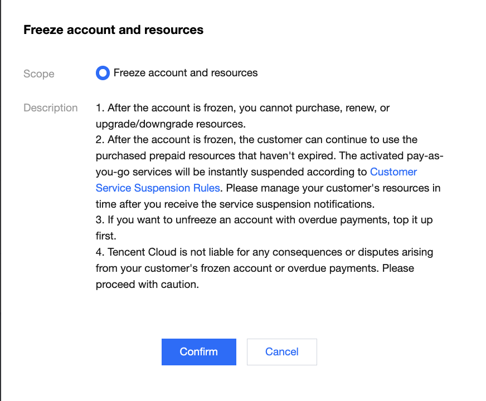Click the bold dialog title heading
The height and width of the screenshot is (401, 486).
[113, 30]
